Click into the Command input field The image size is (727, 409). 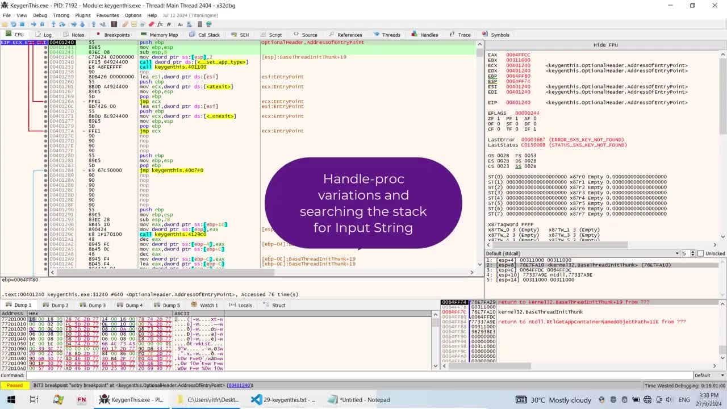coord(359,375)
